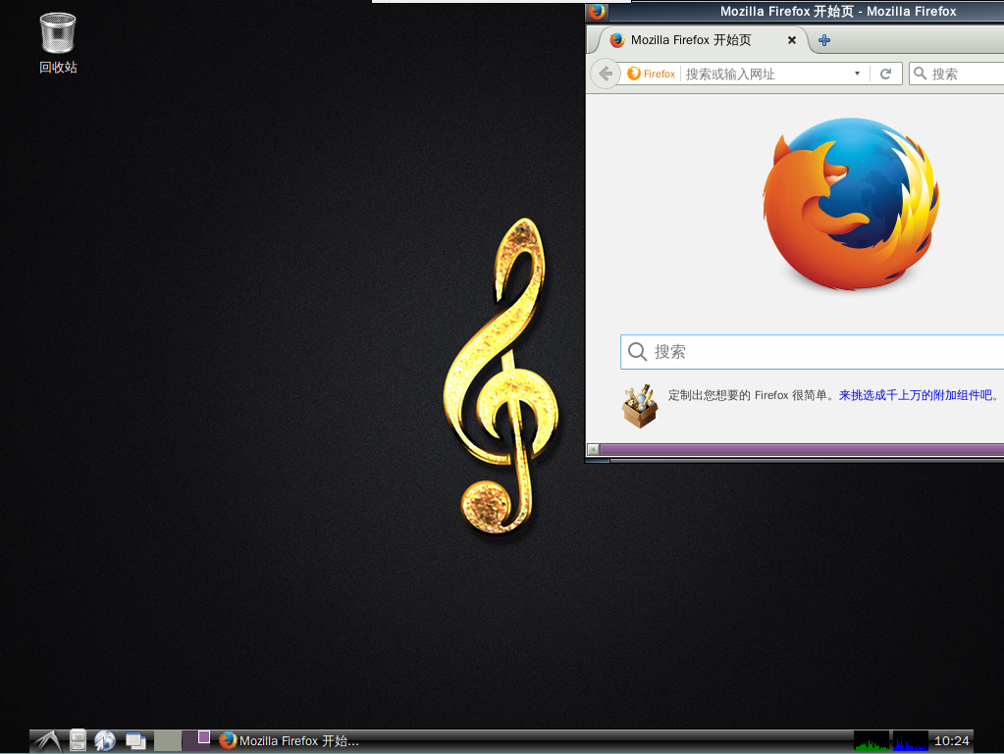Open a new tab with plus button
The image size is (1004, 754).
824,40
